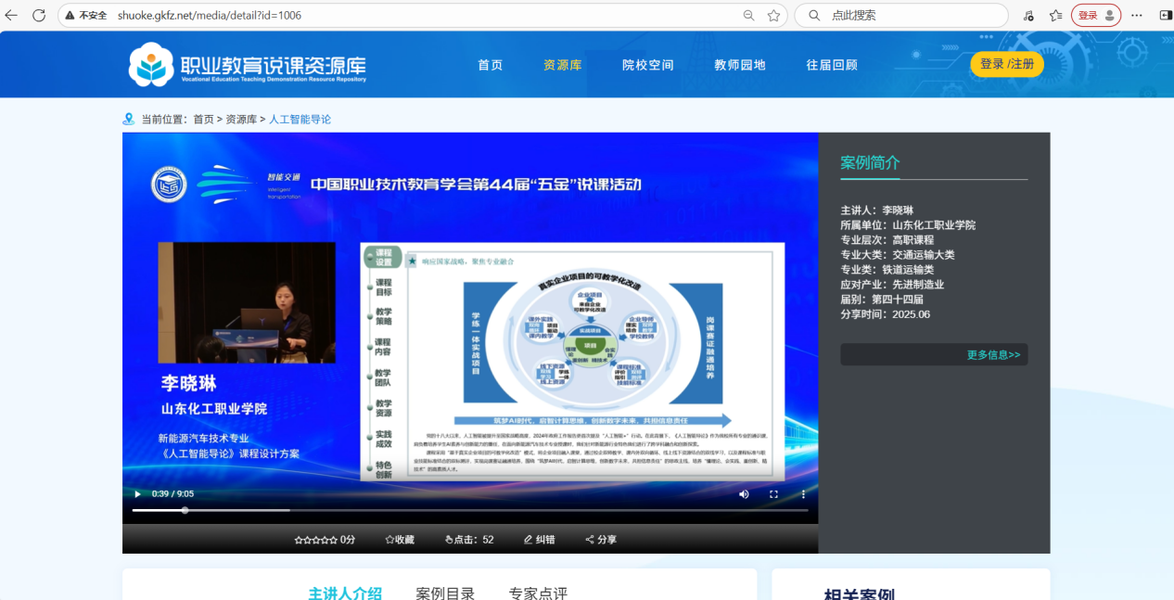Click the 分享 share icon

(x=591, y=540)
